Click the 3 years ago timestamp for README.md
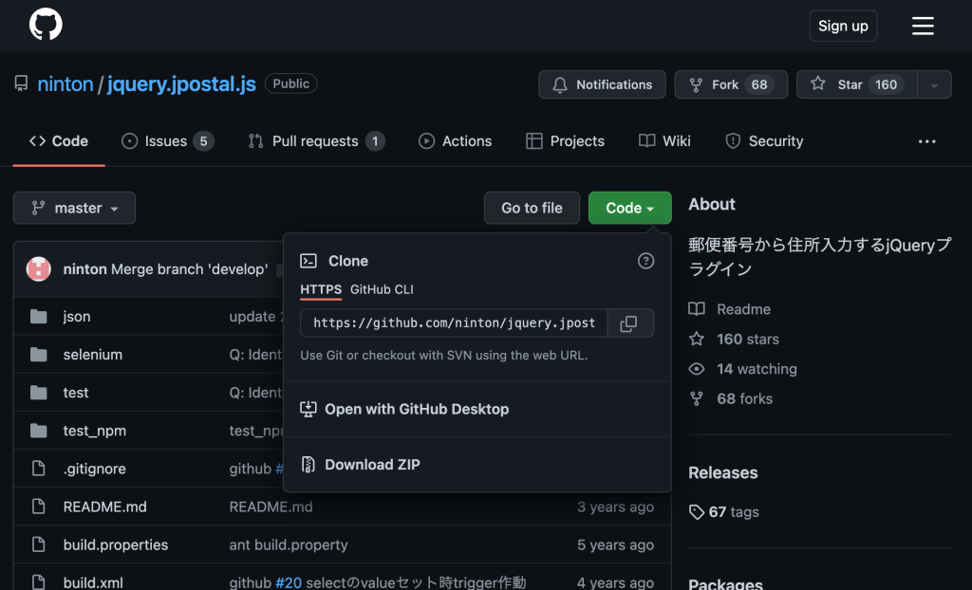Image resolution: width=972 pixels, height=590 pixels. 615,507
